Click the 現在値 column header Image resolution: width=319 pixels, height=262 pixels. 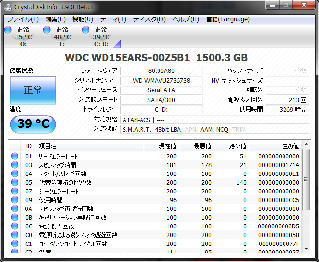pyautogui.click(x=162, y=146)
